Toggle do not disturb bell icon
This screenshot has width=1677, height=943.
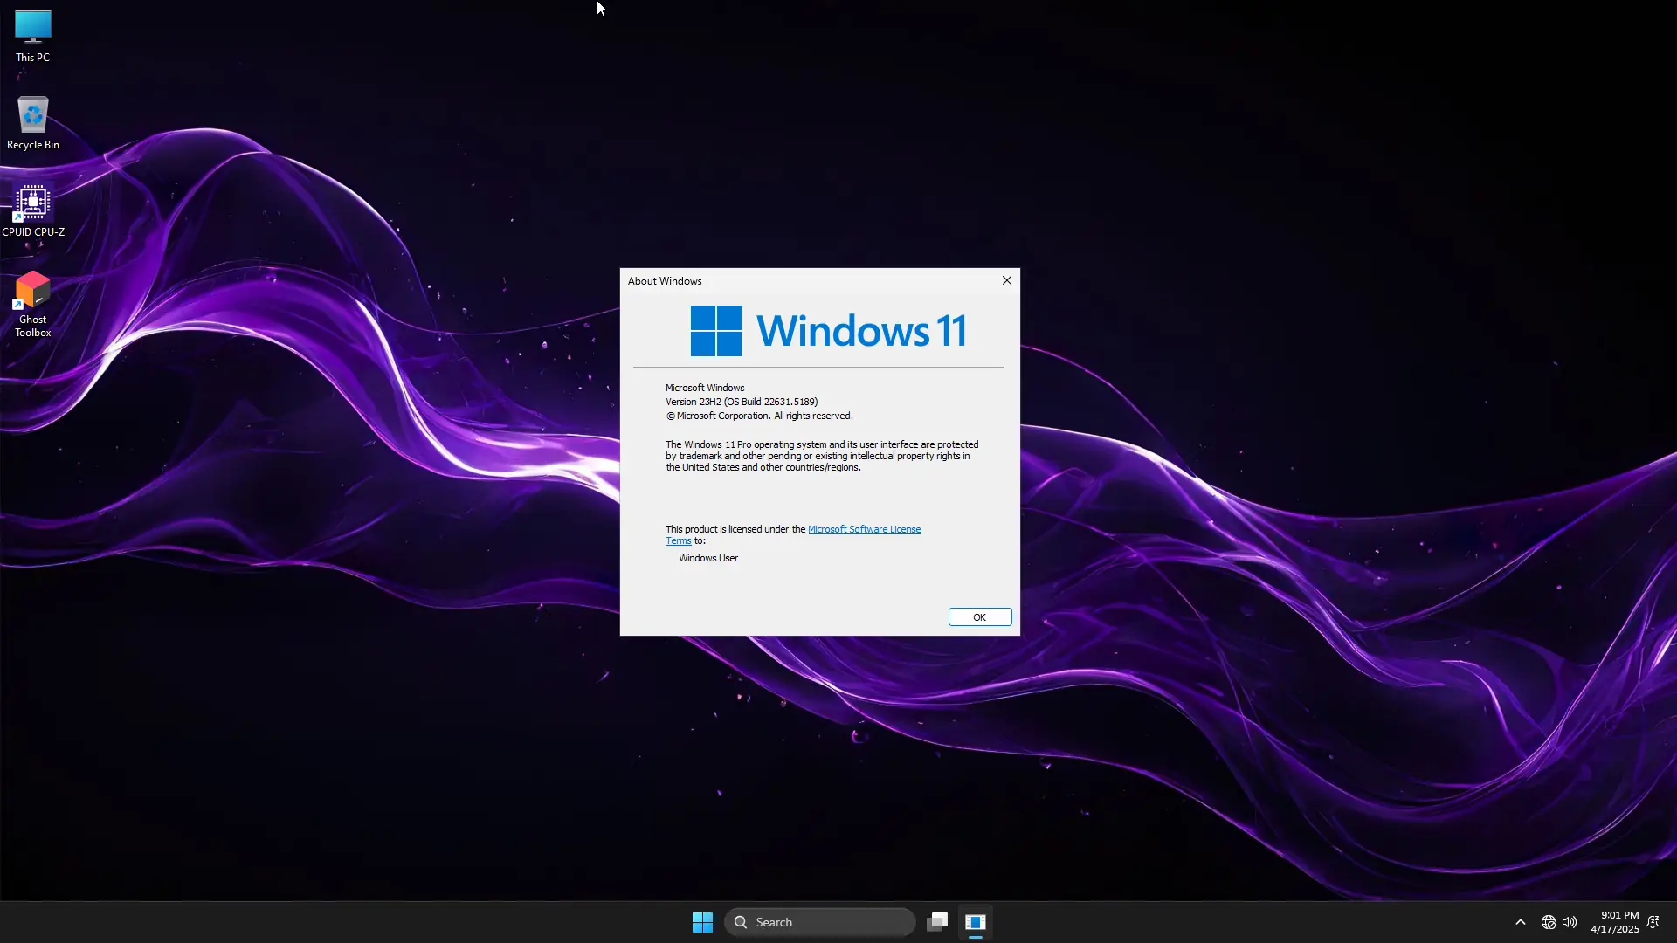click(x=1653, y=921)
